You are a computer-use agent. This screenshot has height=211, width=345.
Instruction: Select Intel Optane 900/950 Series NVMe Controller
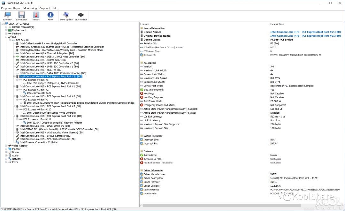(52, 113)
